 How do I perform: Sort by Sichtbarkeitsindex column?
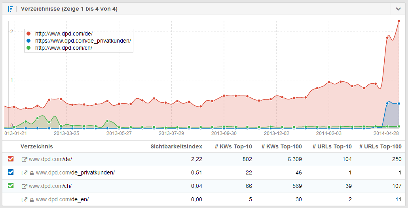pyautogui.click(x=176, y=146)
